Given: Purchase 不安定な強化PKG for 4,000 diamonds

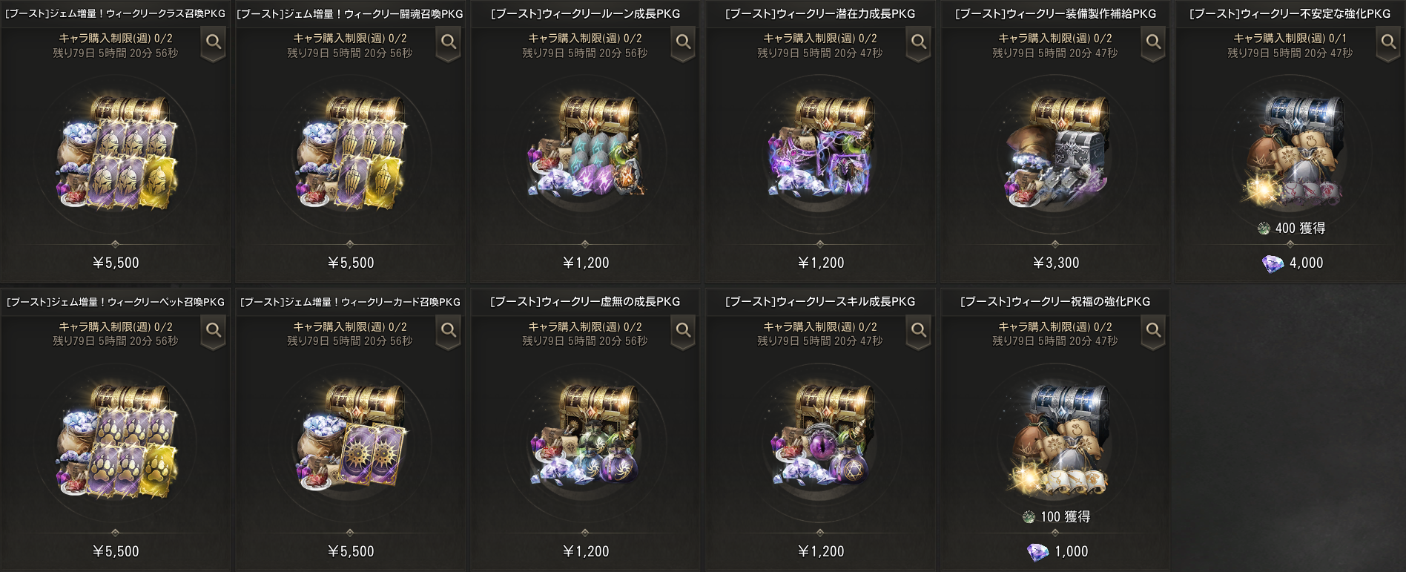Looking at the screenshot, I should pyautogui.click(x=1292, y=263).
